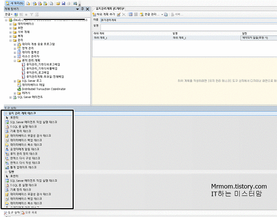Collapse the 관리 folder node
Image resolution: width=277 pixels, height=217 pixels.
tap(11, 40)
